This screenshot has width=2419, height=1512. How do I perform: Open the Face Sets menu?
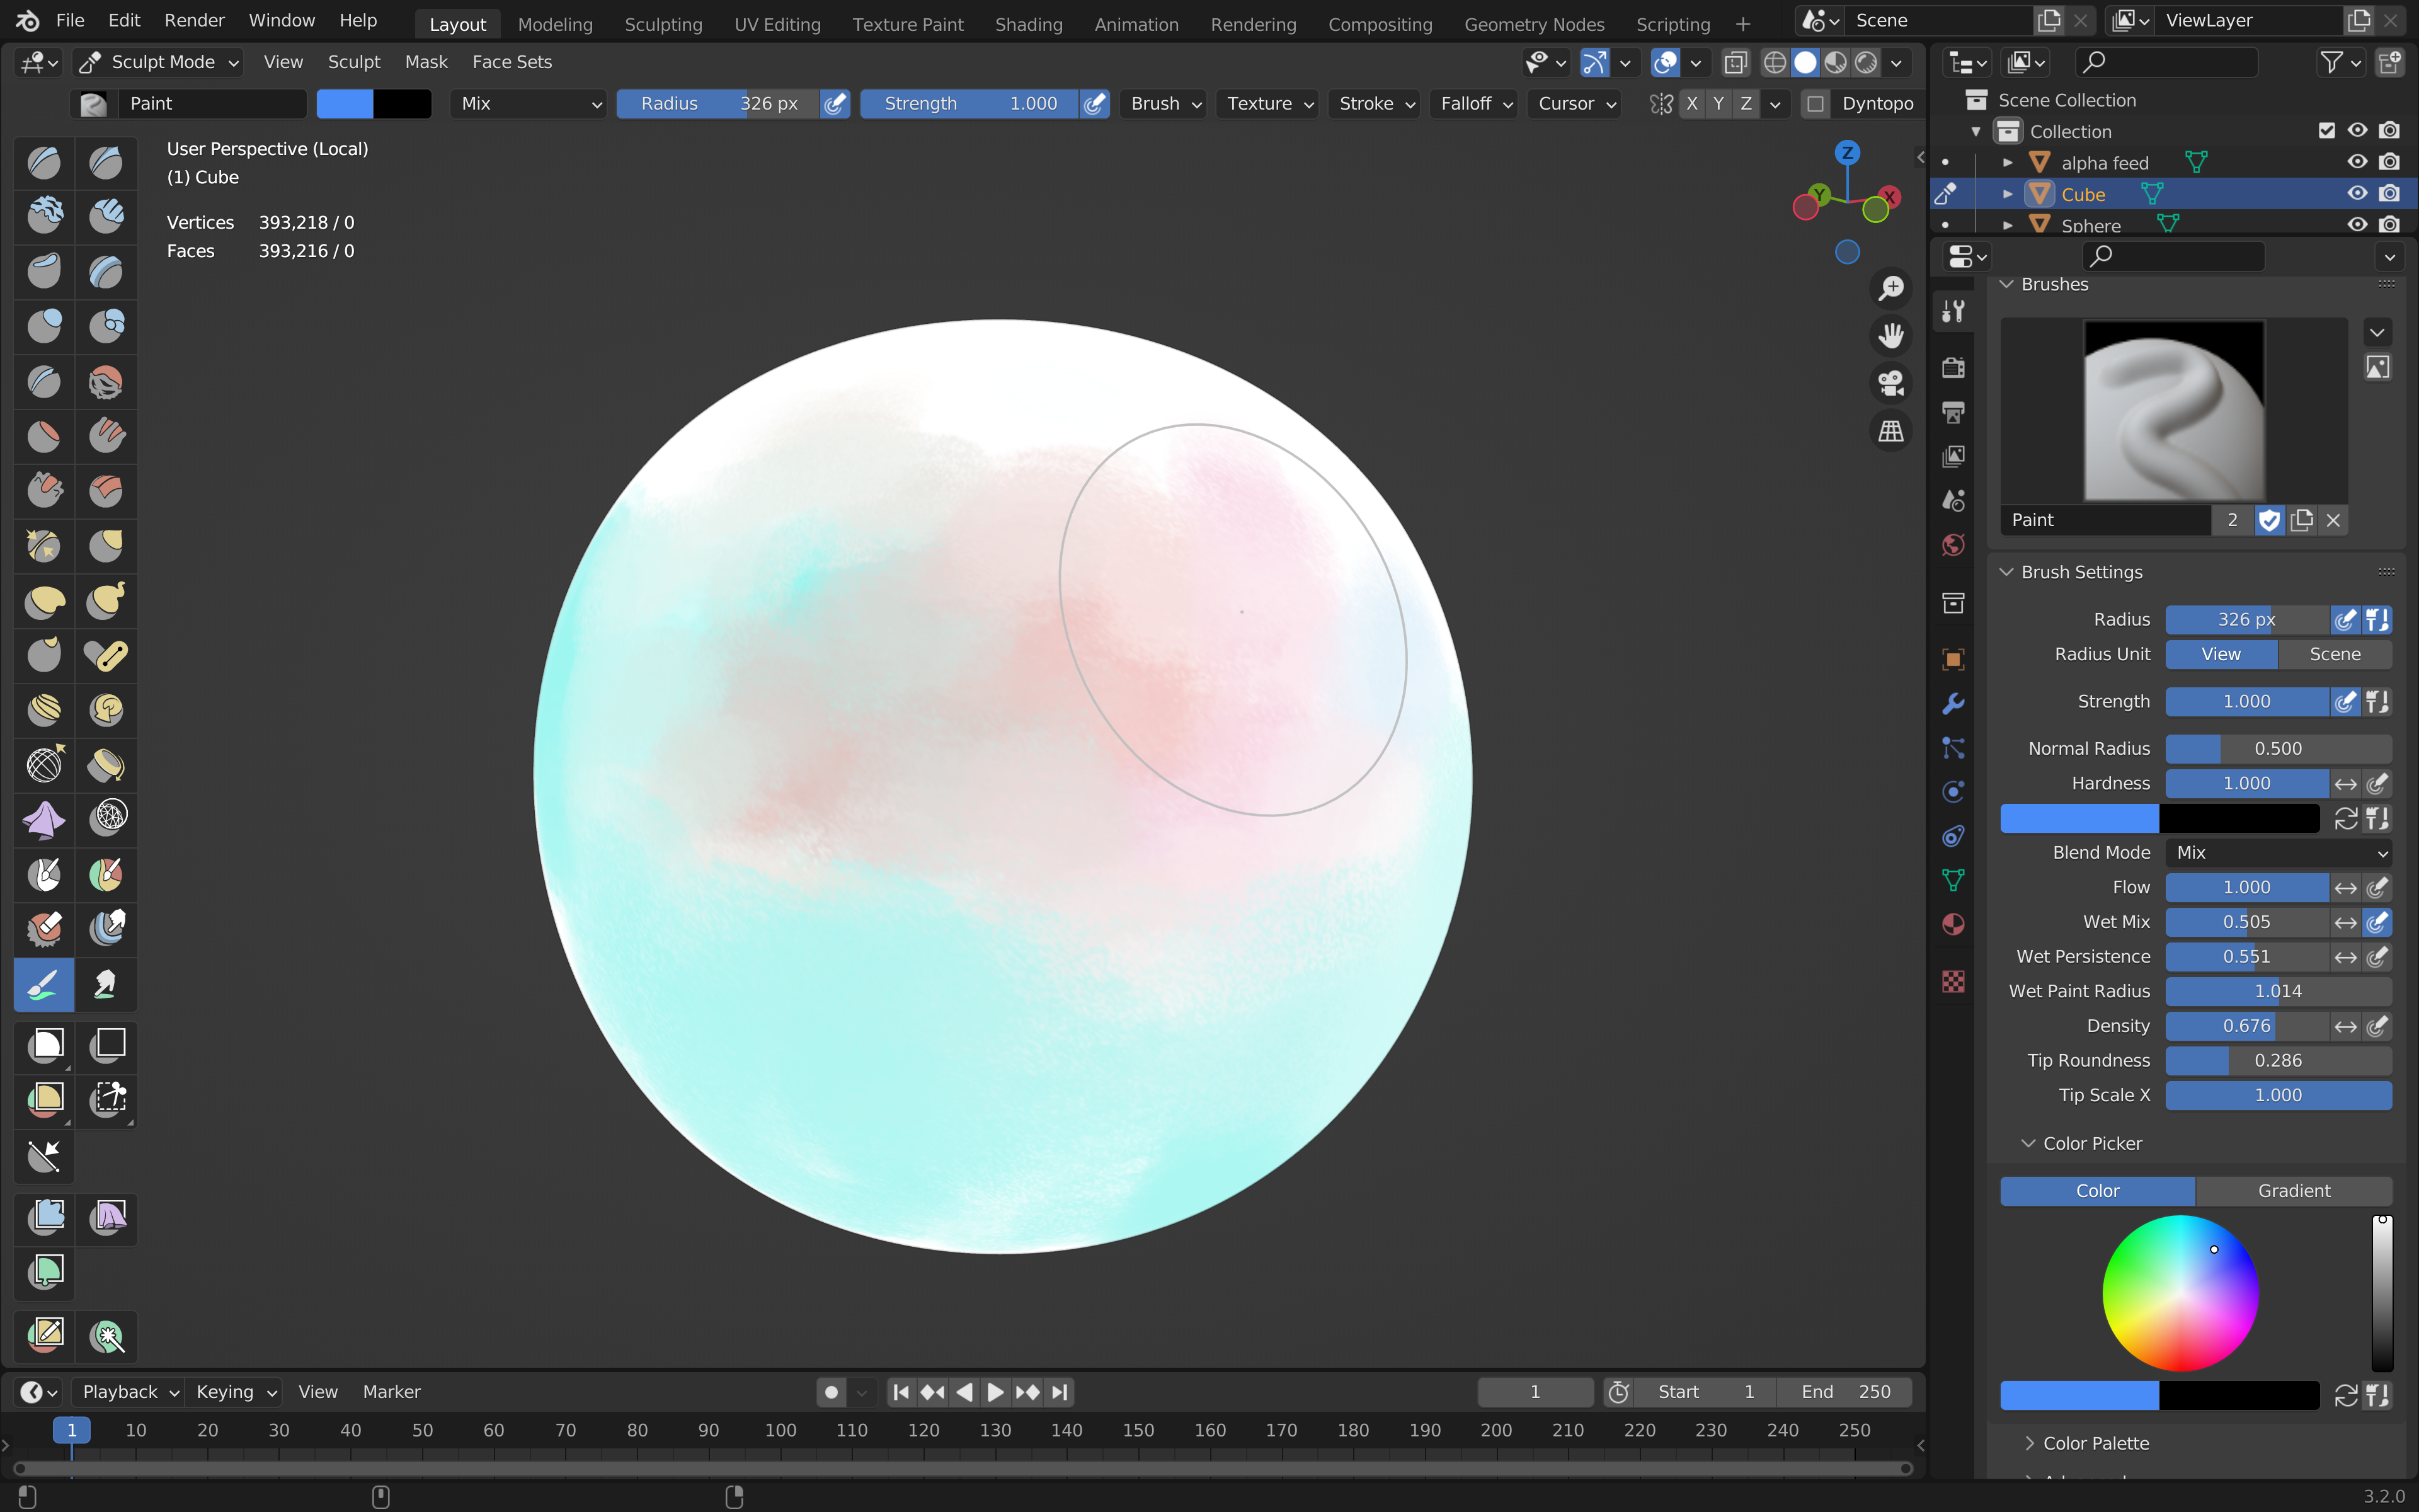[512, 62]
